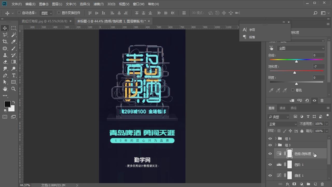332x187 pixels.
Task: Hide the 组 3 group layer
Action: coord(270,145)
